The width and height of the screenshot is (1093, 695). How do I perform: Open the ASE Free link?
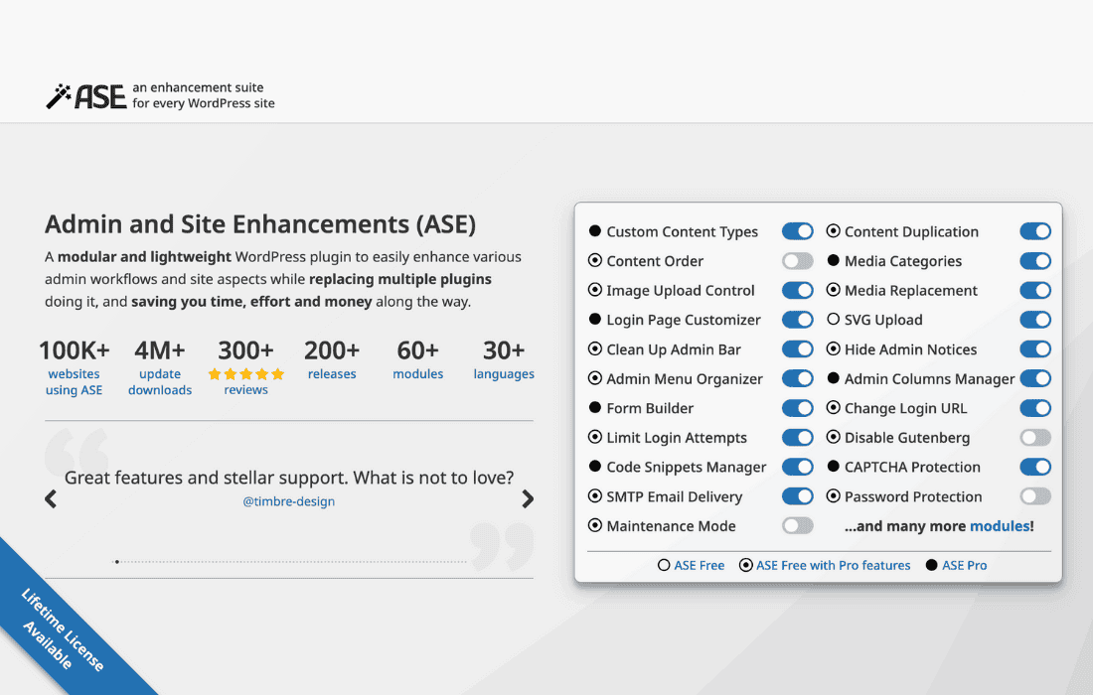(x=700, y=566)
